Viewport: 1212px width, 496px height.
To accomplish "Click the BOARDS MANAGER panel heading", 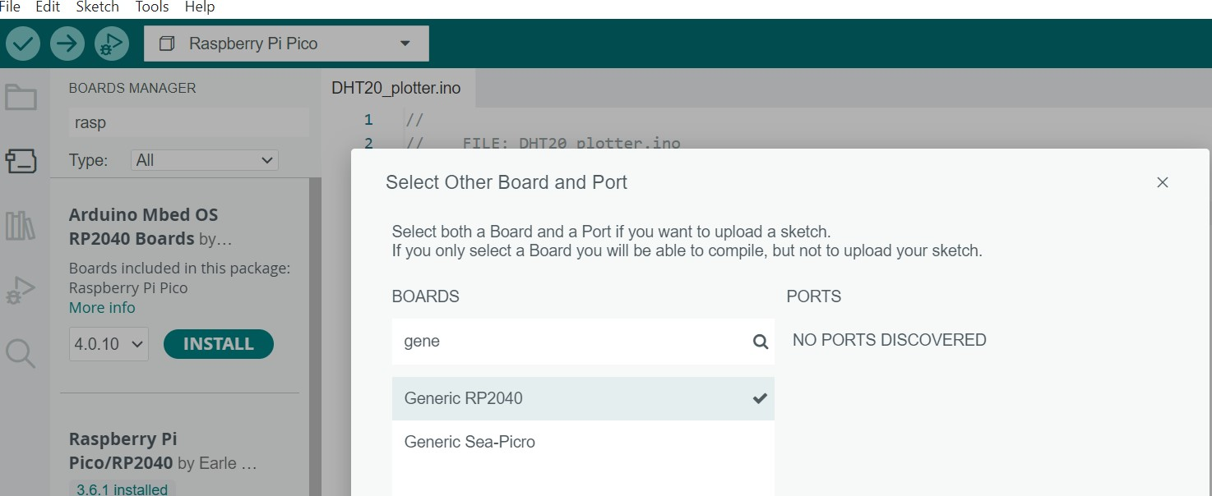I will (x=132, y=88).
